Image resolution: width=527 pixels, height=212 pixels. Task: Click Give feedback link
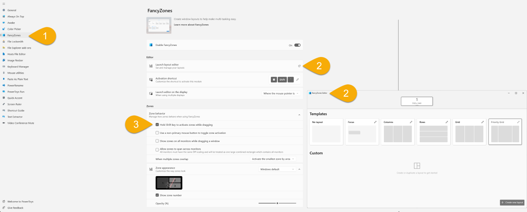point(15,208)
